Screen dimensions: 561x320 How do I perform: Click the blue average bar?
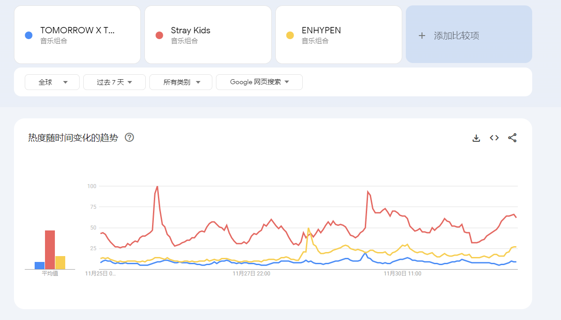coord(40,266)
